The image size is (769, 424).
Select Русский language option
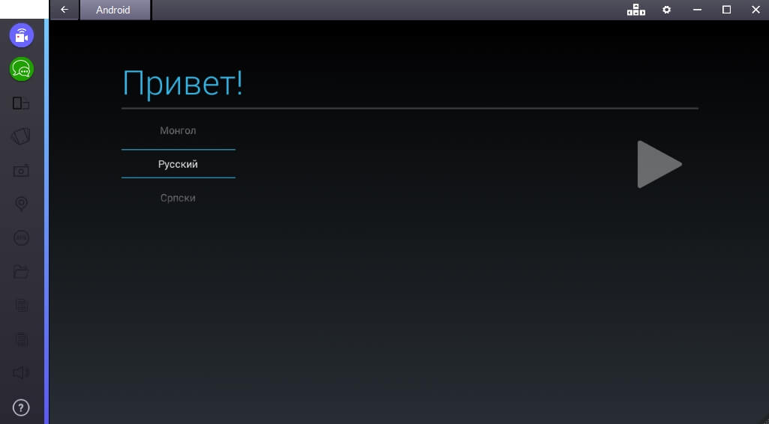point(178,164)
